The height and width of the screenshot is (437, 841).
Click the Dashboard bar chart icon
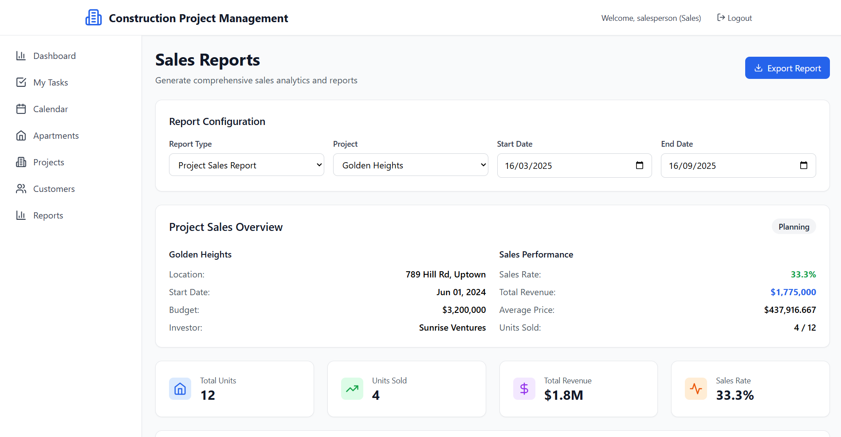click(x=21, y=56)
